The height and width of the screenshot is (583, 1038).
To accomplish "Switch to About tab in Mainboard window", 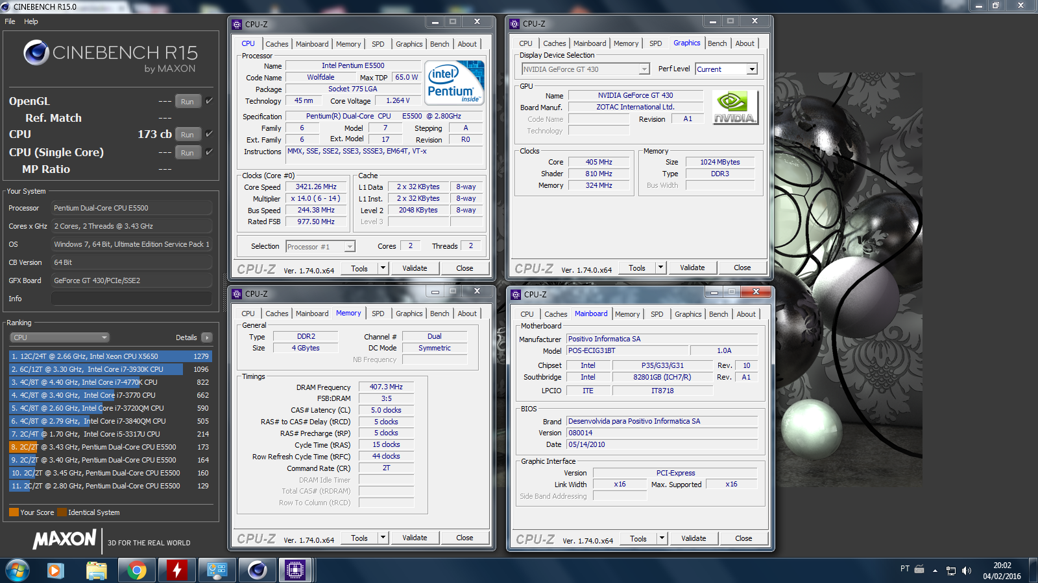I will click(x=746, y=314).
